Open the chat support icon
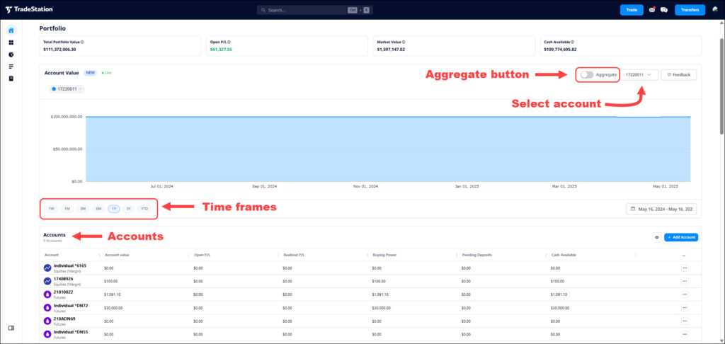 coord(664,10)
